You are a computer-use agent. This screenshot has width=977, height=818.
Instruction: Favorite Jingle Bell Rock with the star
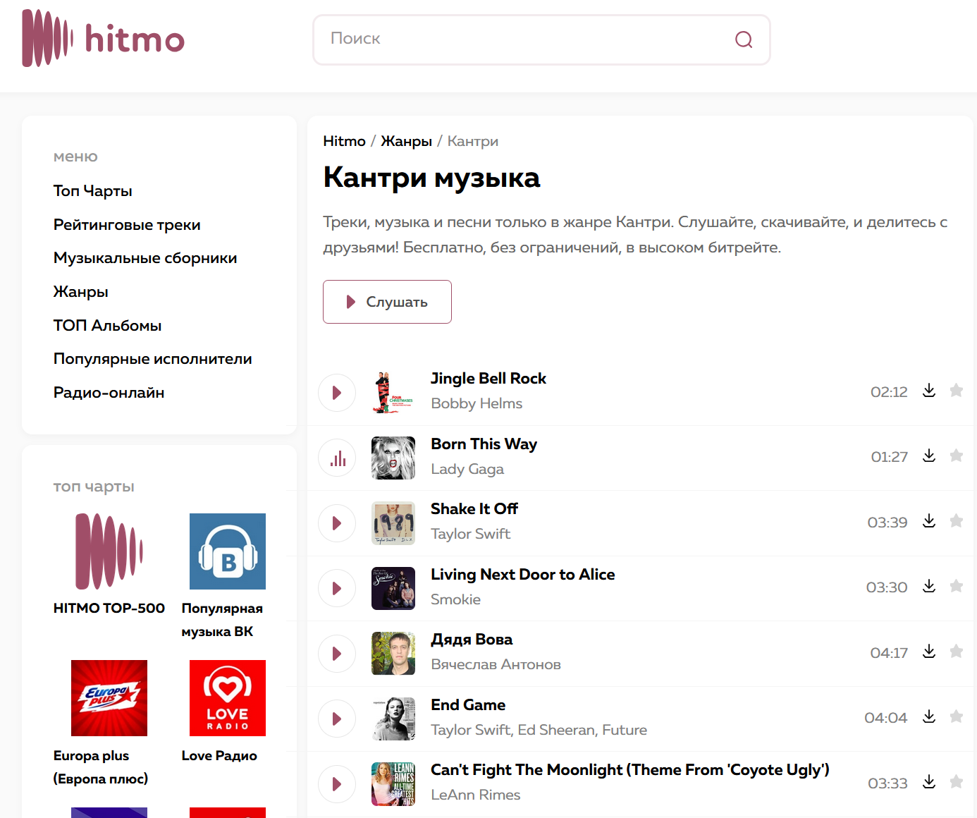click(956, 390)
